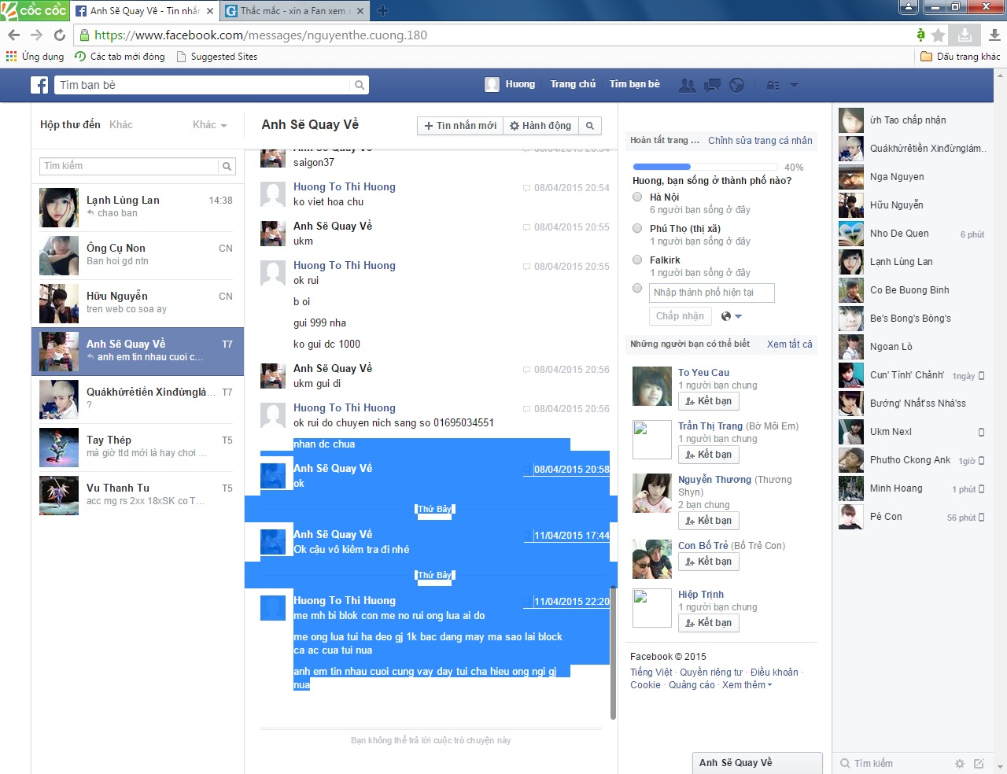Click the conversation scrollbar
Screen dimensions: 1007x774
(x=613, y=653)
